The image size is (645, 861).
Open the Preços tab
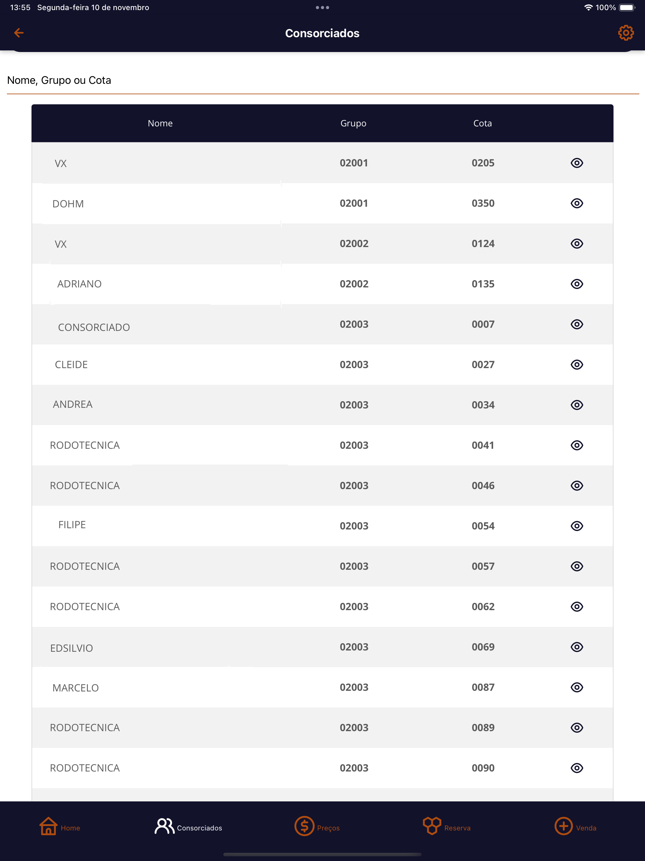(317, 827)
